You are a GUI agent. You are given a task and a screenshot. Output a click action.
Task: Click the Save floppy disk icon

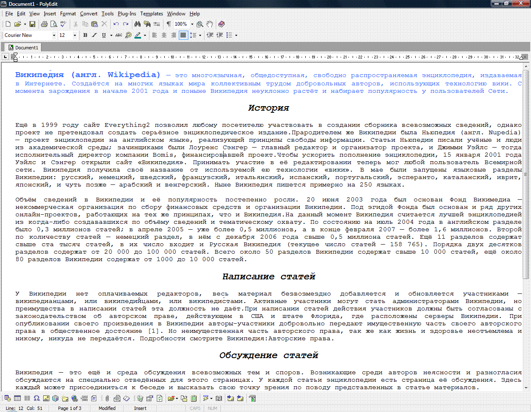pos(32,24)
